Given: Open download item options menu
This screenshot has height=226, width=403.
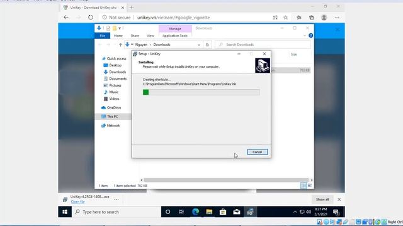Looking at the screenshot, I should pos(116,200).
